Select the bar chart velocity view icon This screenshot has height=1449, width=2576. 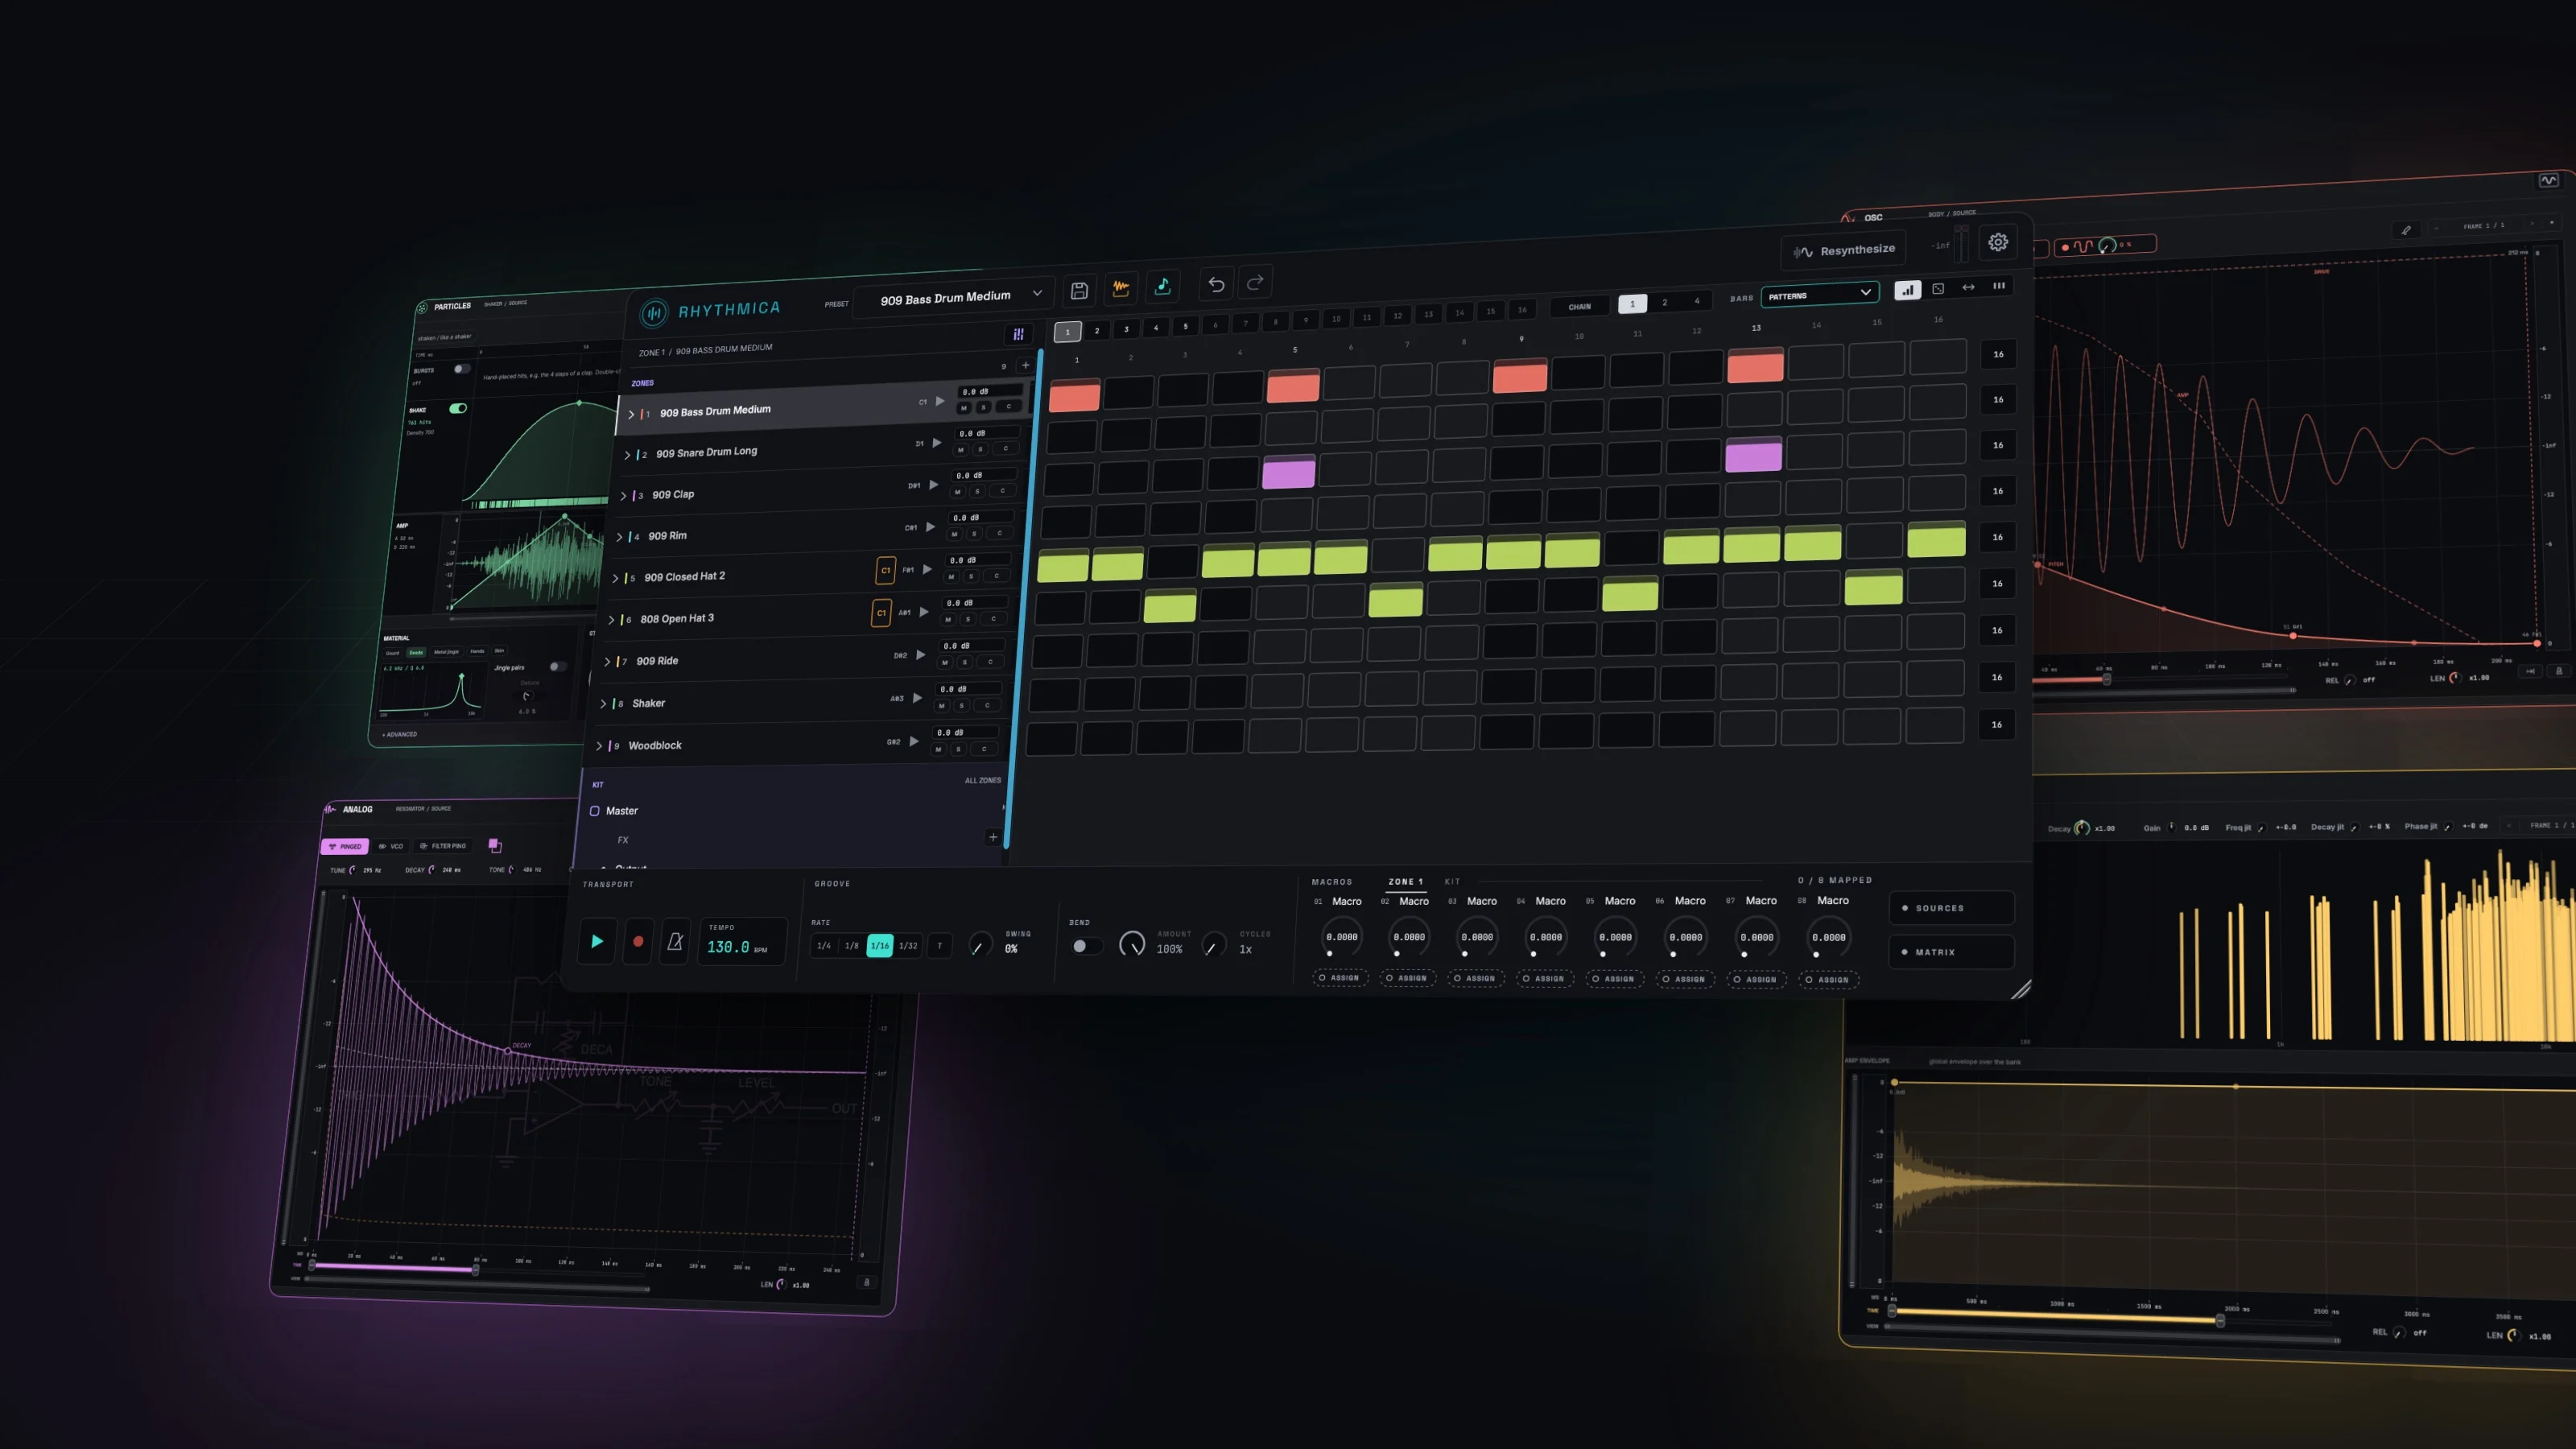click(1908, 289)
